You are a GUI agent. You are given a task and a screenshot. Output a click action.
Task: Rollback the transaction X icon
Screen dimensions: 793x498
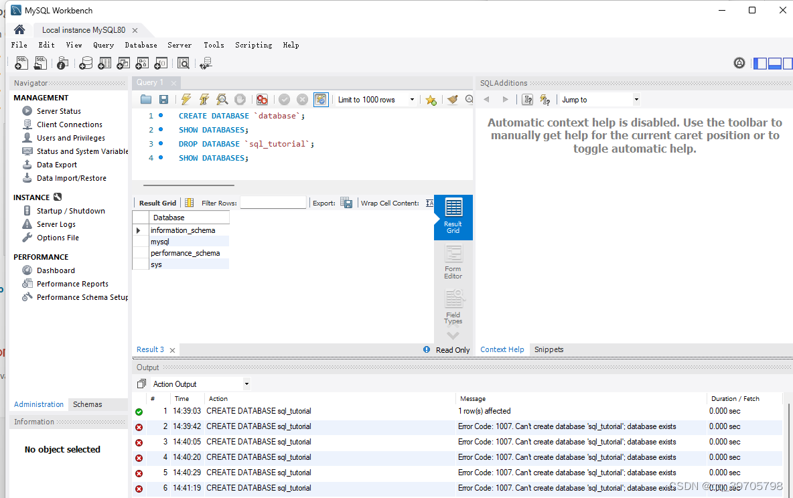(x=303, y=100)
